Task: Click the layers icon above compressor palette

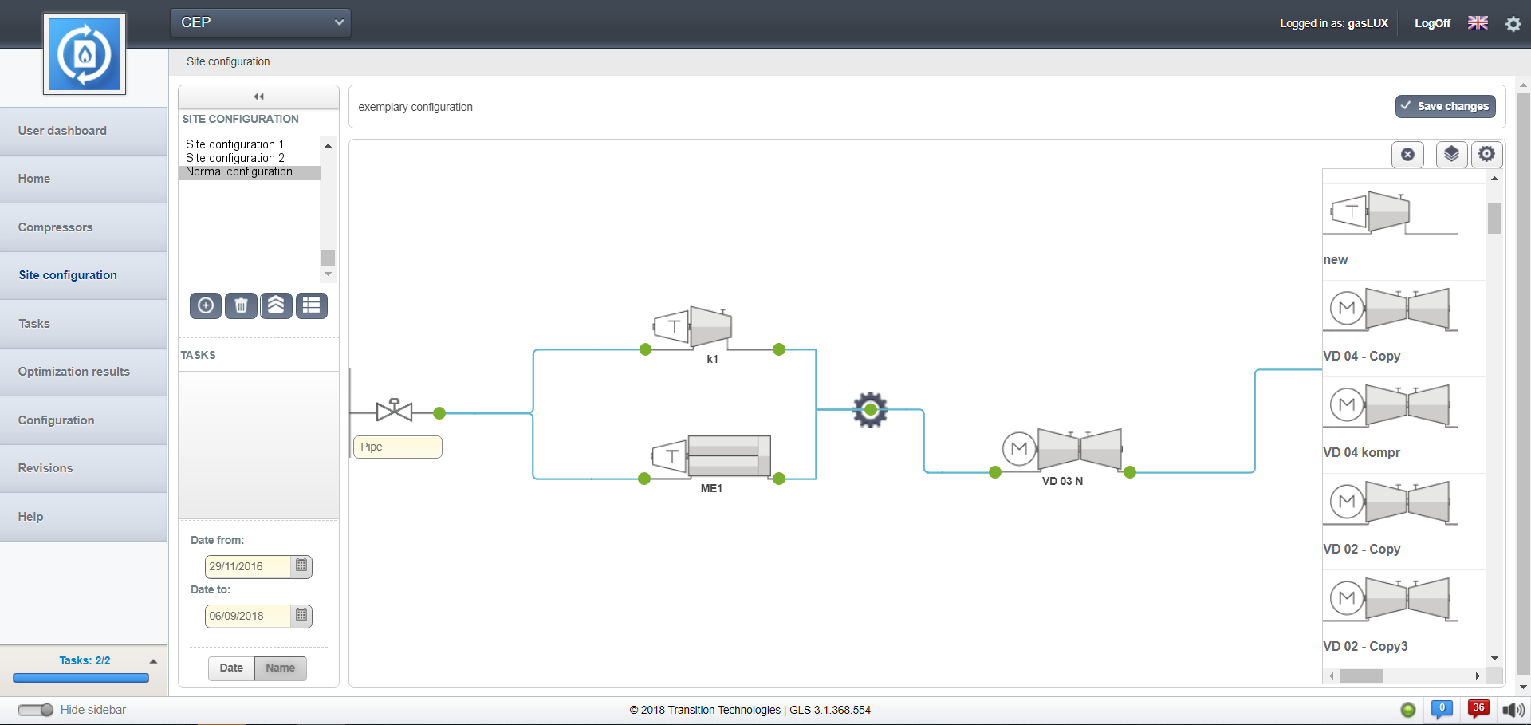Action: pos(1451,154)
